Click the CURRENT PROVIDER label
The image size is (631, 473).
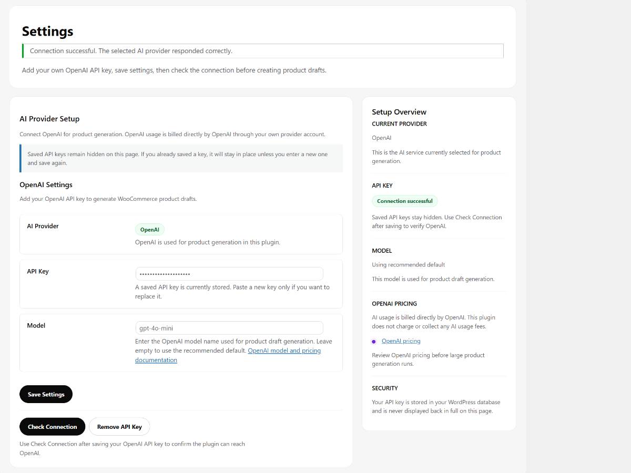click(x=400, y=124)
